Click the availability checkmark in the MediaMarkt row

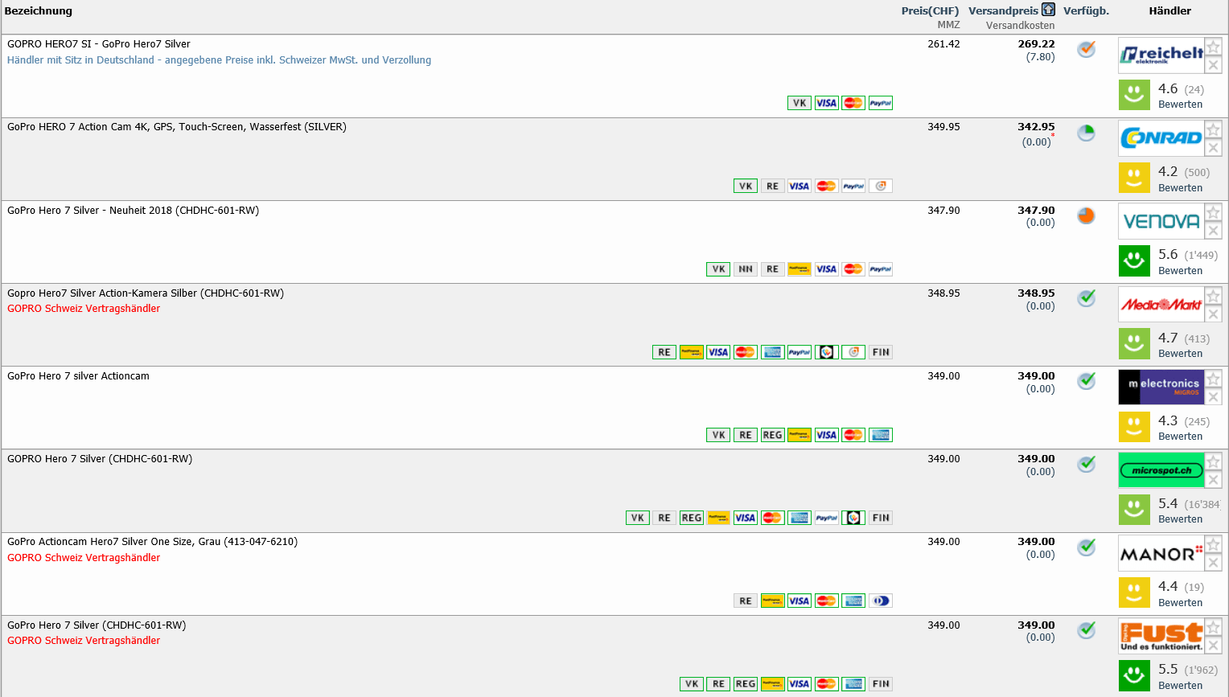(x=1087, y=299)
